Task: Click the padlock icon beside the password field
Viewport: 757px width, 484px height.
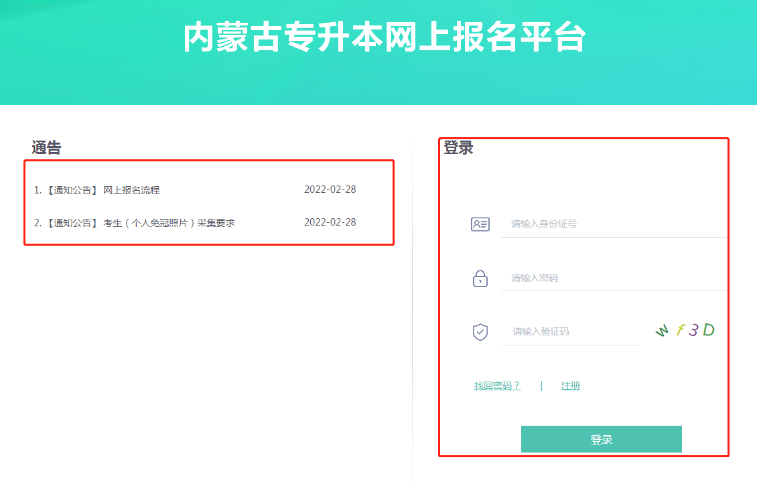Action: coord(480,278)
